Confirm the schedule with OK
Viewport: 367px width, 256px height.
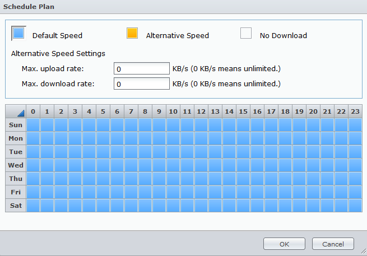(x=284, y=244)
